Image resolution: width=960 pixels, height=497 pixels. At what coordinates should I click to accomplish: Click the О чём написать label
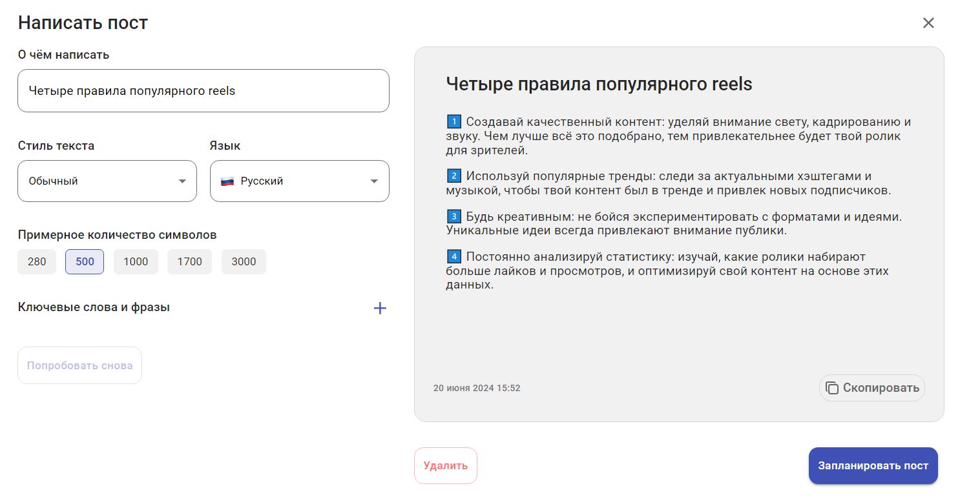pyautogui.click(x=64, y=55)
